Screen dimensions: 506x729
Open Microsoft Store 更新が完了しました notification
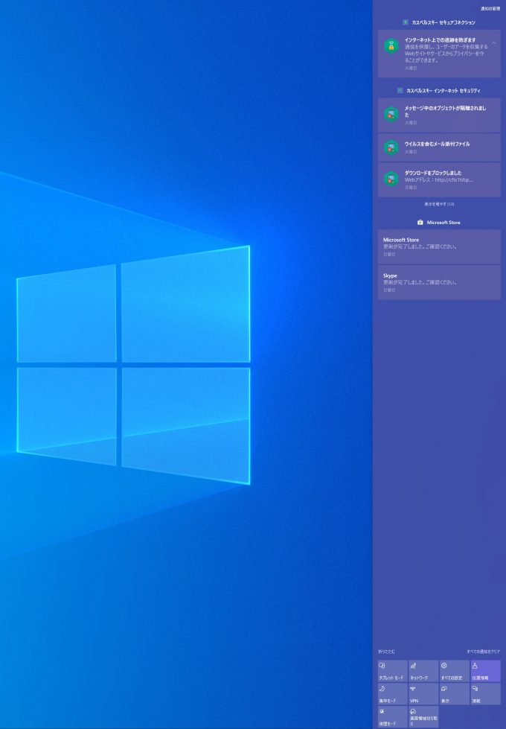click(439, 246)
